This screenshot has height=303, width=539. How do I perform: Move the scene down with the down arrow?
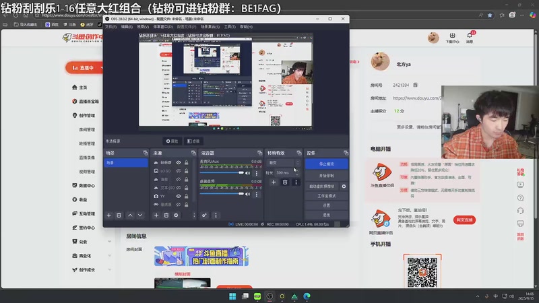[140, 215]
